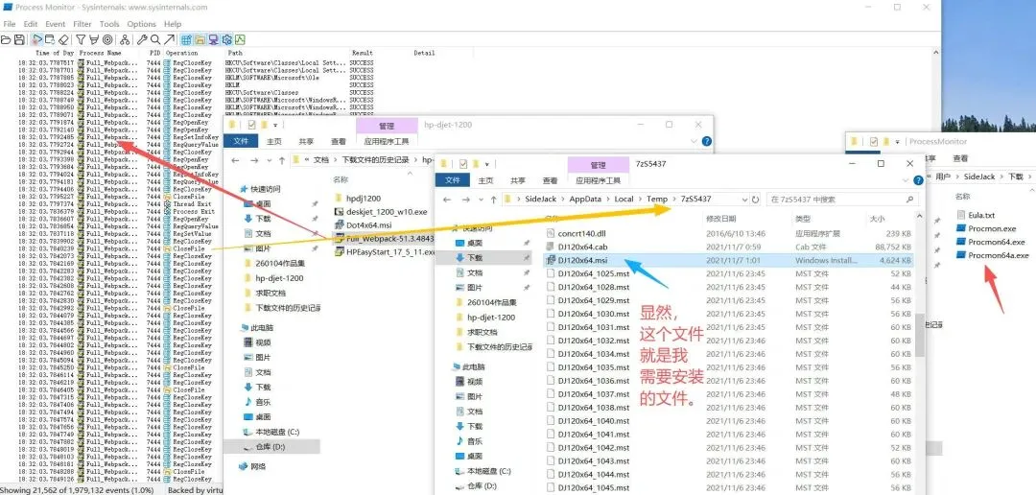Expand address bar history dropdown in 7zS5437

pyautogui.click(x=744, y=199)
